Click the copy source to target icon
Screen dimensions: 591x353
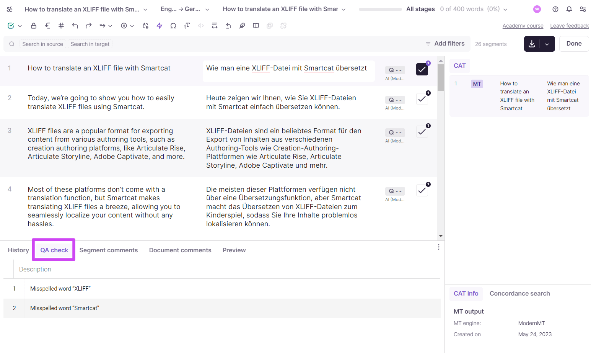pos(47,26)
